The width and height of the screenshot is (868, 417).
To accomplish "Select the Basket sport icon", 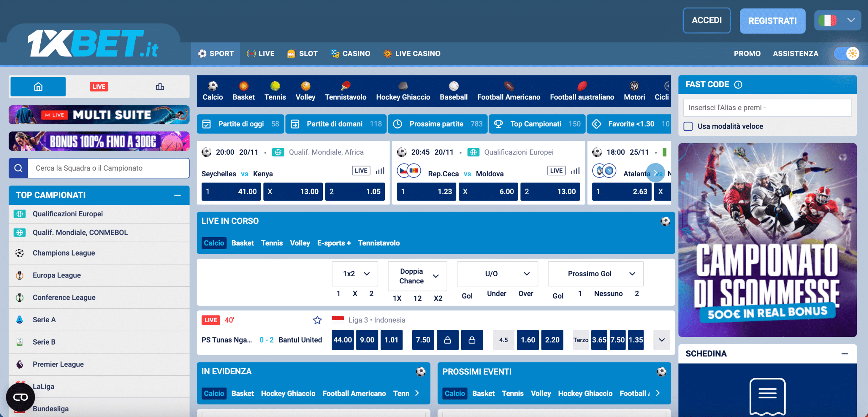I will pyautogui.click(x=243, y=86).
